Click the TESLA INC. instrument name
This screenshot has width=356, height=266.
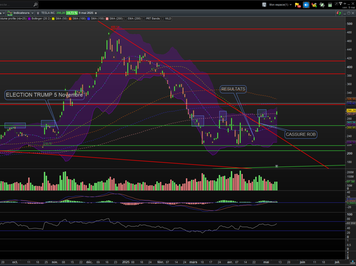pyautogui.click(x=48, y=13)
